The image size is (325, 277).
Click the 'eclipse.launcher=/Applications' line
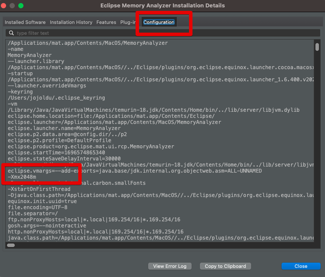click(x=114, y=122)
